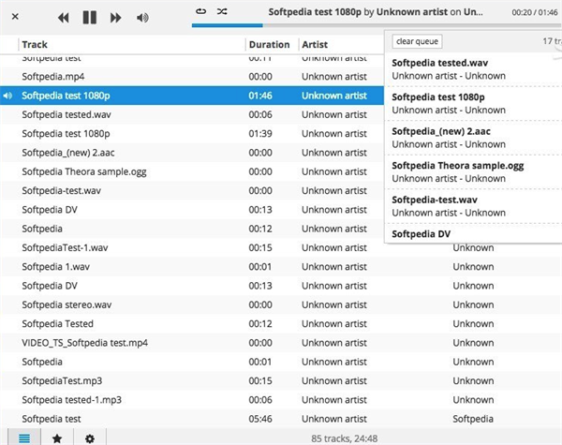562x445 pixels.
Task: Clear the playback queue
Action: pyautogui.click(x=417, y=41)
